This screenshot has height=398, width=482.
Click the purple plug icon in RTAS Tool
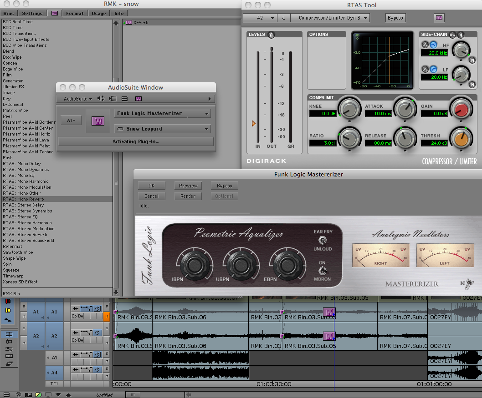tap(439, 18)
